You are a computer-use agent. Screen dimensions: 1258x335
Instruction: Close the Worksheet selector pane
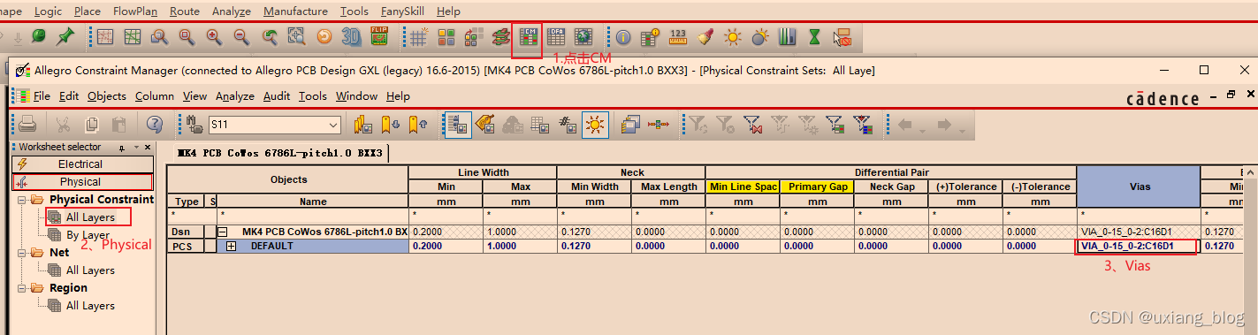tap(148, 147)
